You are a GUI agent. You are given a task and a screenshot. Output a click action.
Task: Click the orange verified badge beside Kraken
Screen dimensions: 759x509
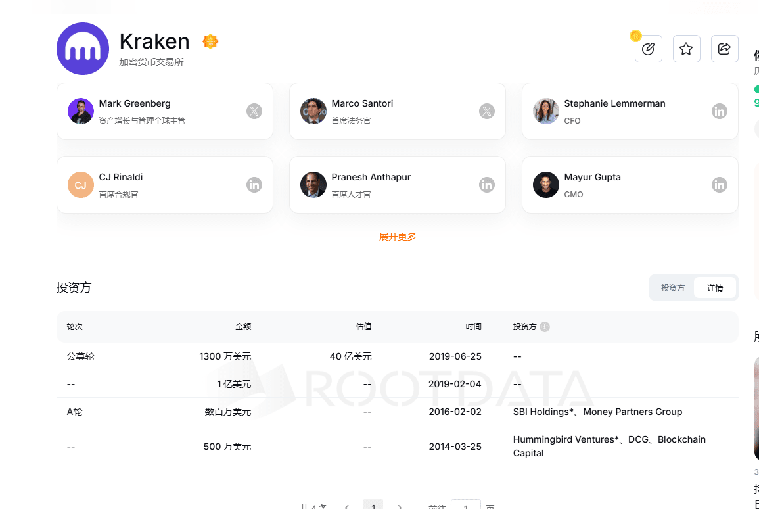[210, 41]
